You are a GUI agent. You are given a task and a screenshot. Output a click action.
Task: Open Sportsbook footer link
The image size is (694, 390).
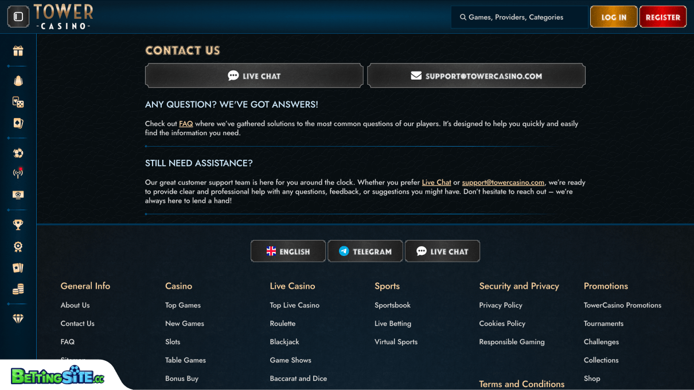(393, 305)
